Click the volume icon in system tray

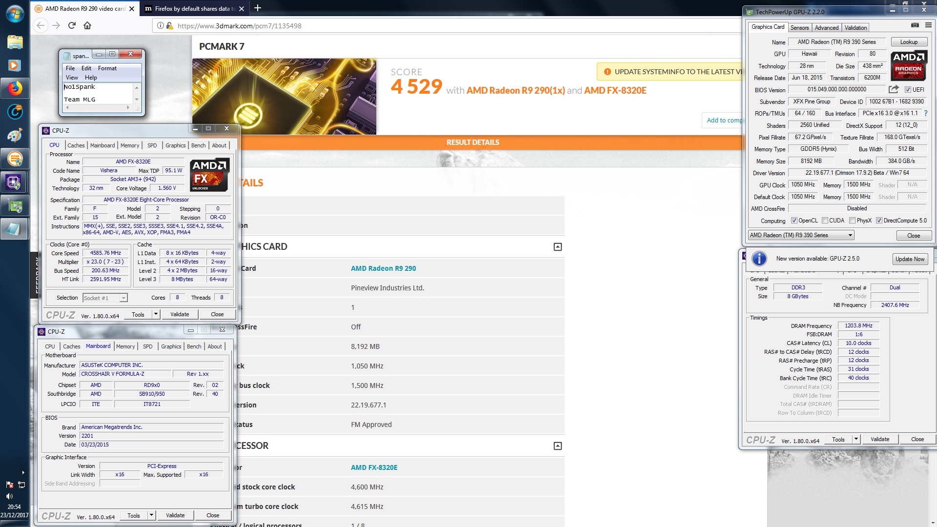click(x=9, y=496)
